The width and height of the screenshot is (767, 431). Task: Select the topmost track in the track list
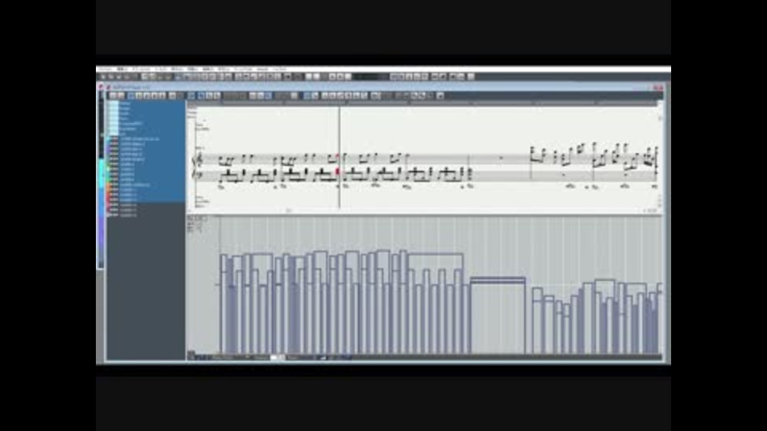(x=145, y=104)
